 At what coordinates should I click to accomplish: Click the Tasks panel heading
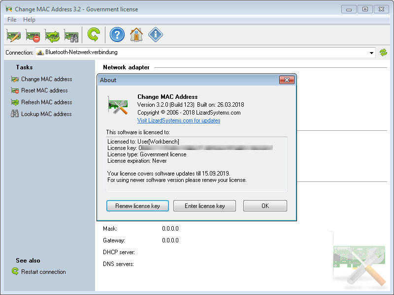[24, 67]
